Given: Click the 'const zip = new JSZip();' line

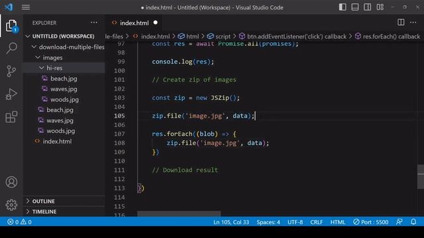Looking at the screenshot, I should click(x=196, y=98).
